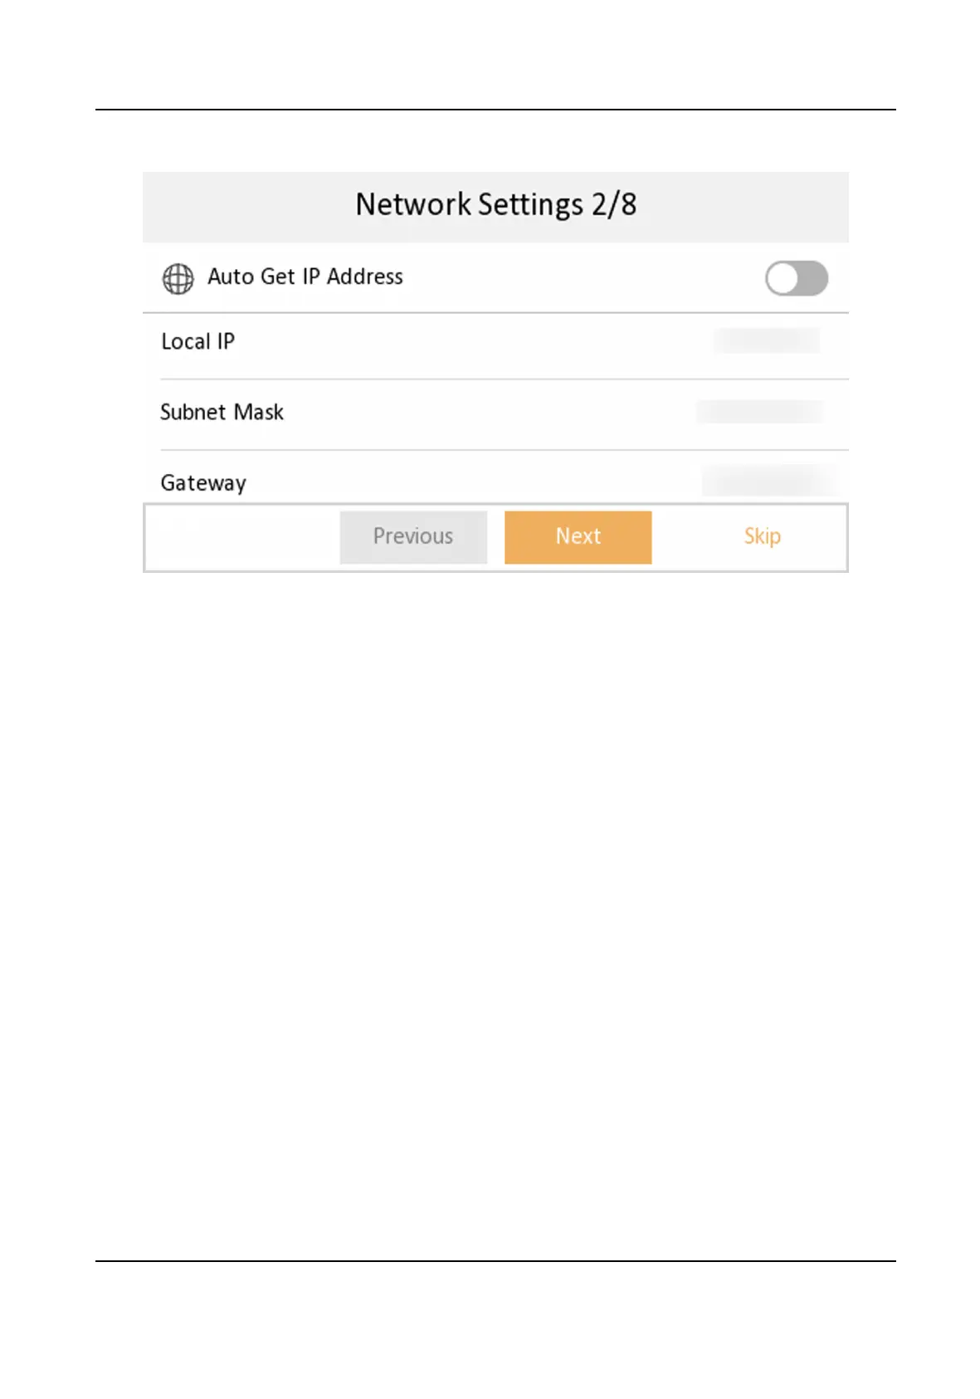Skip the network settings step

coord(762,537)
